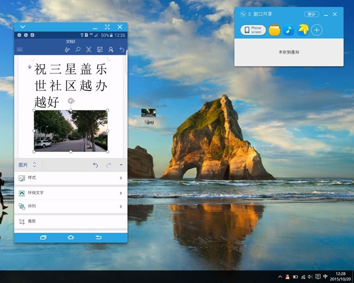Click the share person icon

point(111,50)
